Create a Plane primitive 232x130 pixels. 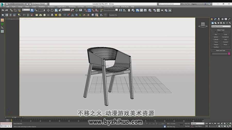(x=225, y=44)
